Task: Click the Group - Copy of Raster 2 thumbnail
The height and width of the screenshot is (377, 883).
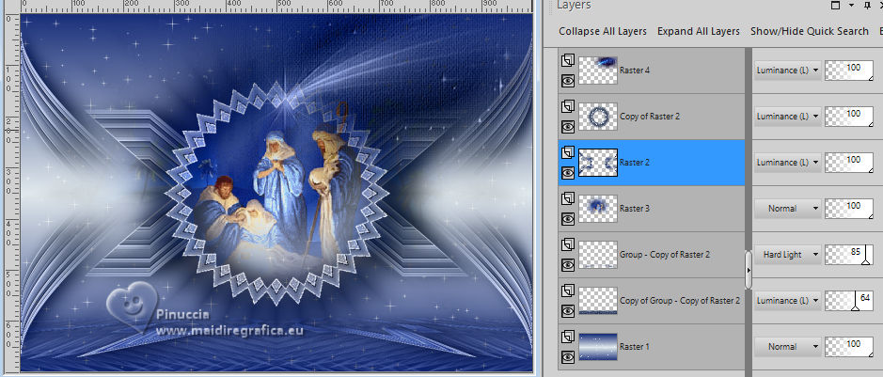Action: [598, 255]
